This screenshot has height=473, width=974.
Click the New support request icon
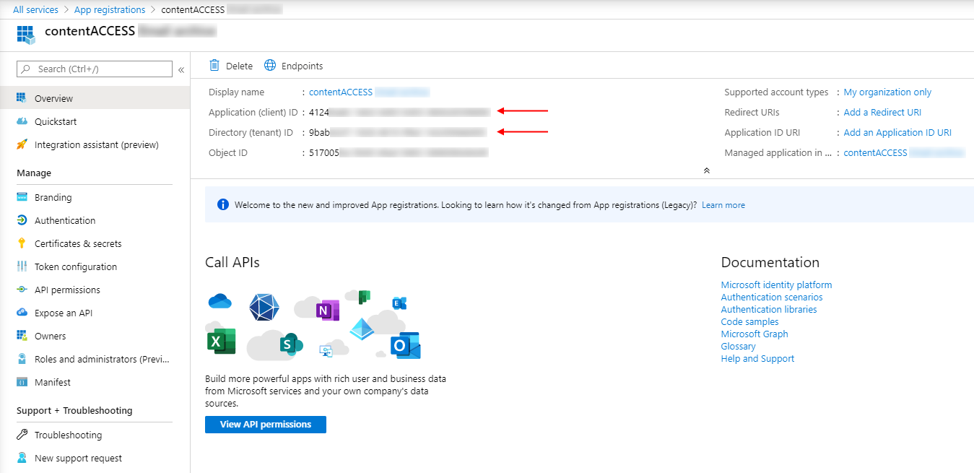click(x=22, y=458)
